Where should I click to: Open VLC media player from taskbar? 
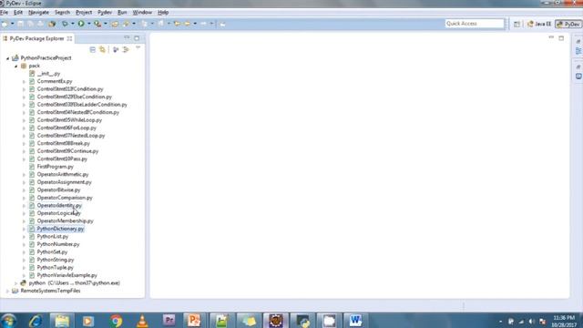(x=142, y=321)
